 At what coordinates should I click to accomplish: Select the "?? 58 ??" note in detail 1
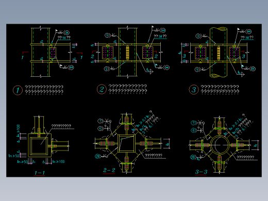click(x=64, y=38)
